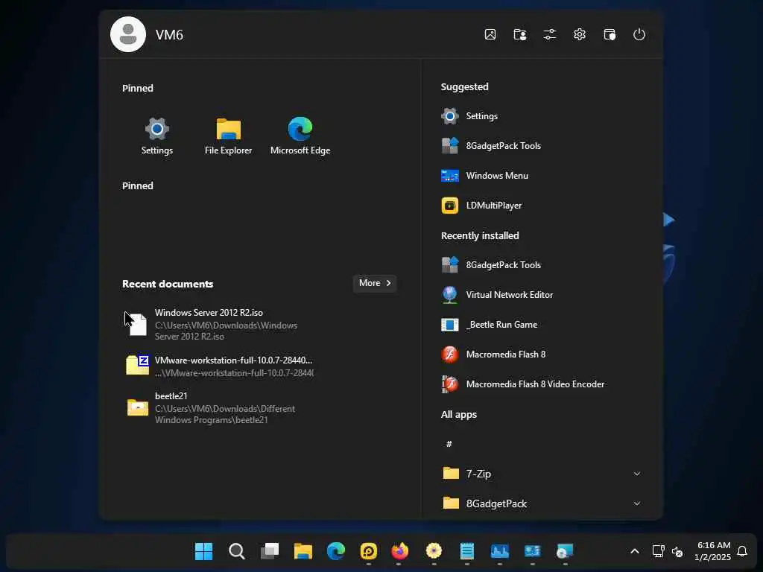Open 8GadgetPack Tools under Suggested
This screenshot has width=763, height=572.
(542, 146)
